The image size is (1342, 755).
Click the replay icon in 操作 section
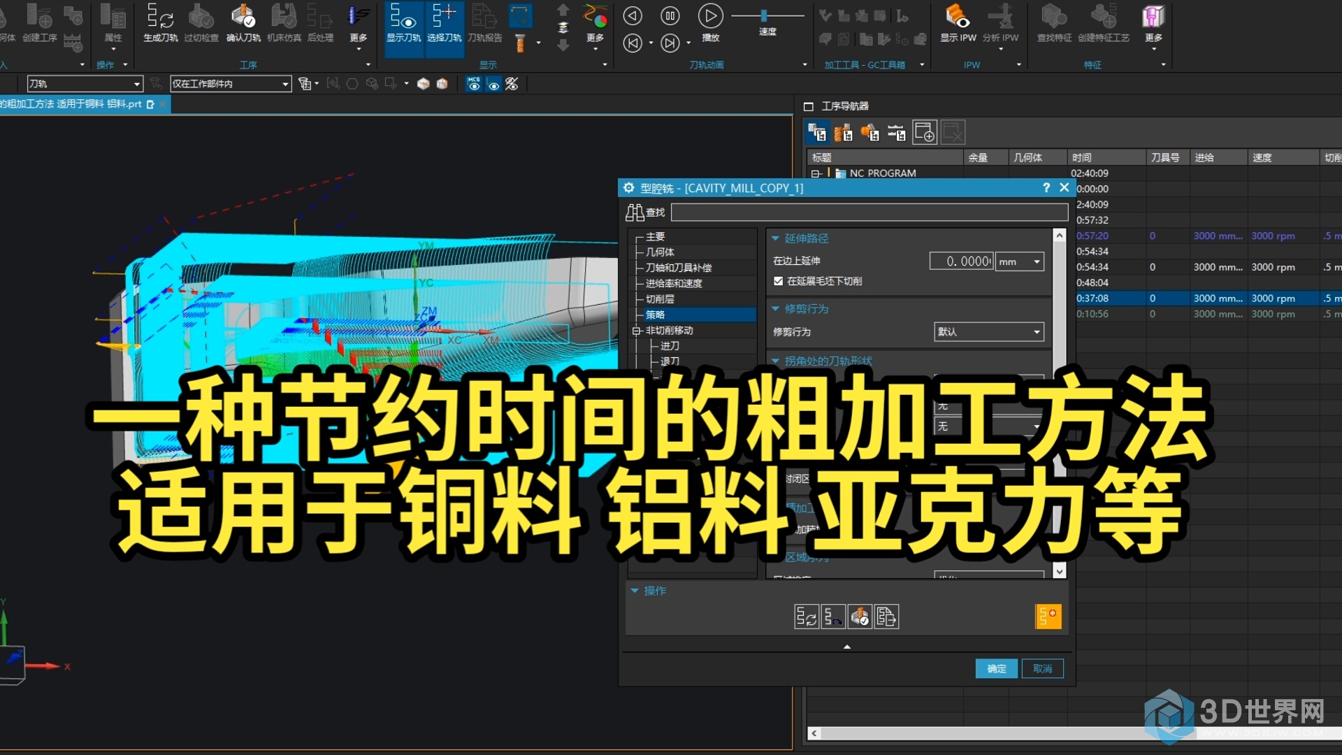click(833, 617)
